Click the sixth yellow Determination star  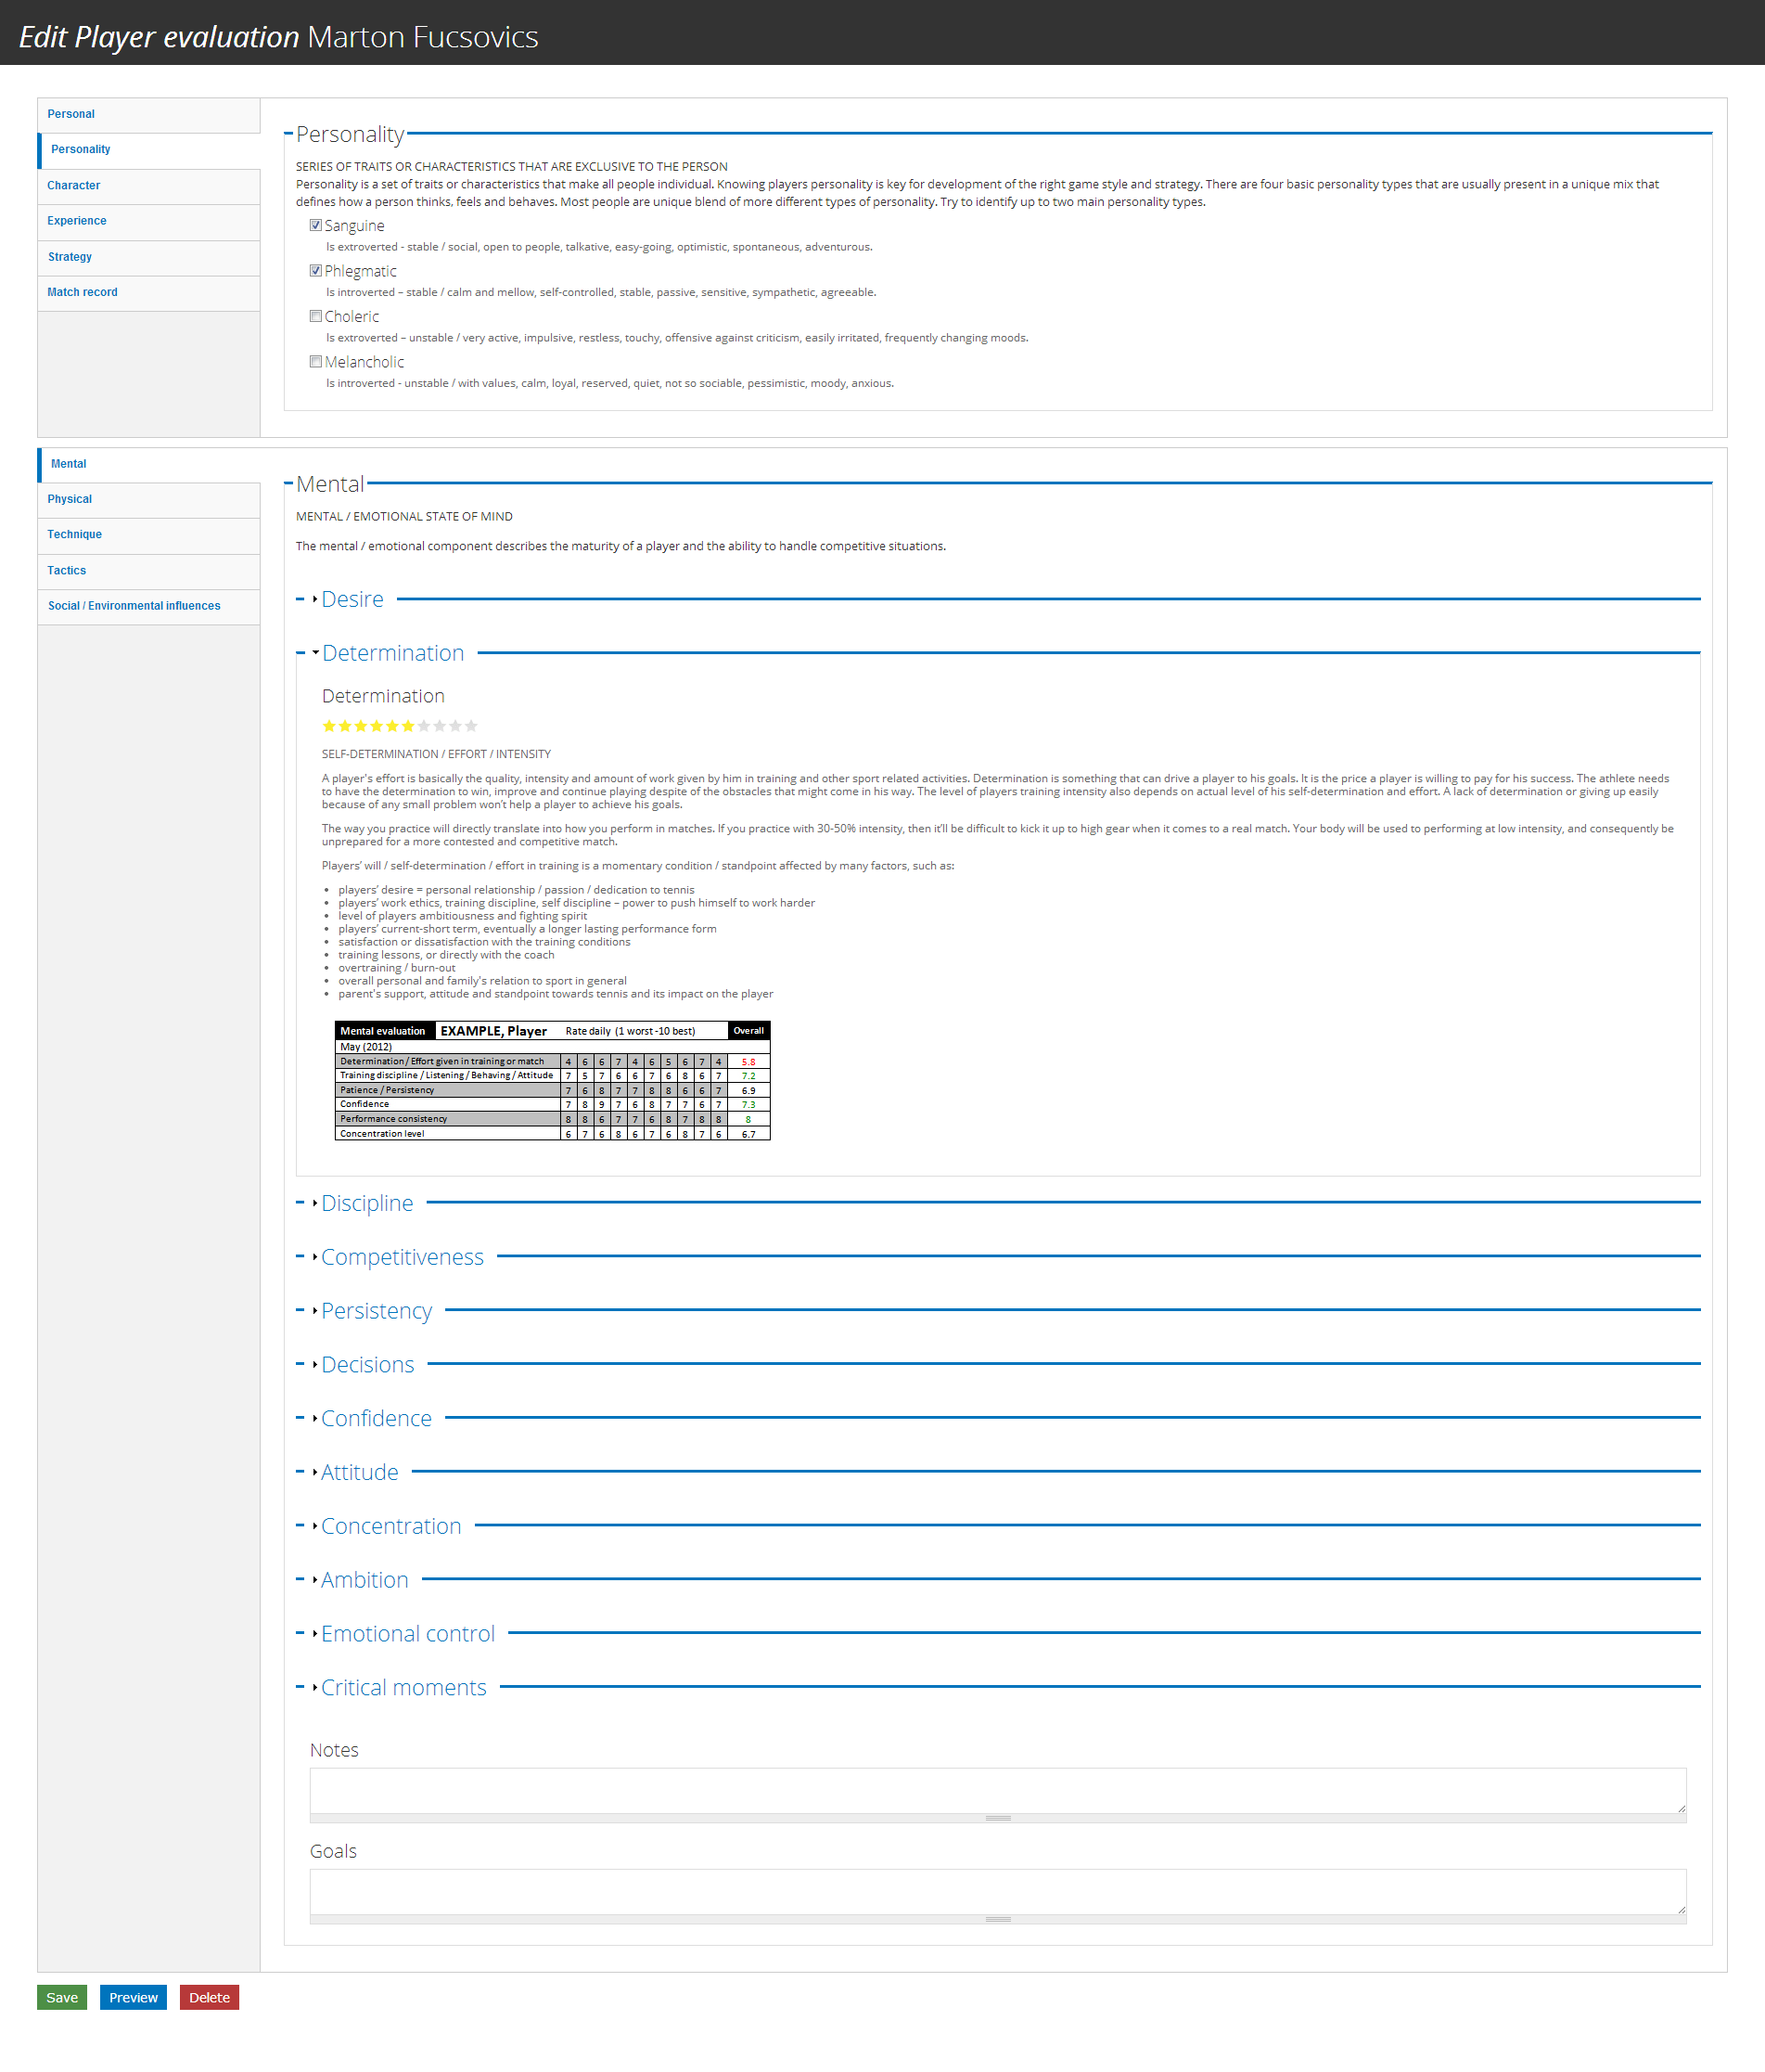408,726
